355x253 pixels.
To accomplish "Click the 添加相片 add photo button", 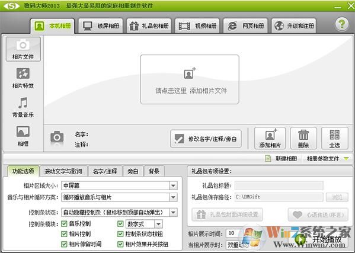I will click(x=270, y=138).
